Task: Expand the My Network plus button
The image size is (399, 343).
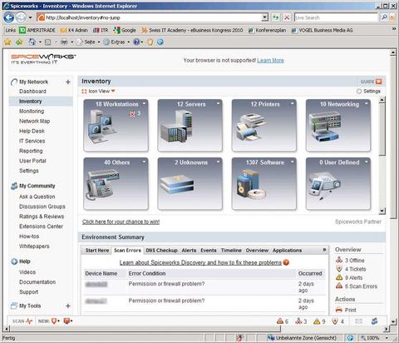Action: [68, 82]
